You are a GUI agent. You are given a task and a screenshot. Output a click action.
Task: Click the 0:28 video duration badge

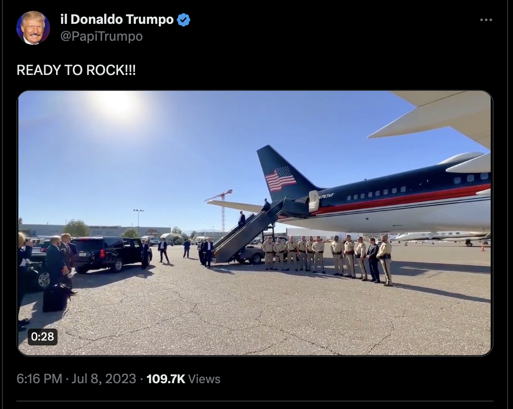pyautogui.click(x=43, y=337)
